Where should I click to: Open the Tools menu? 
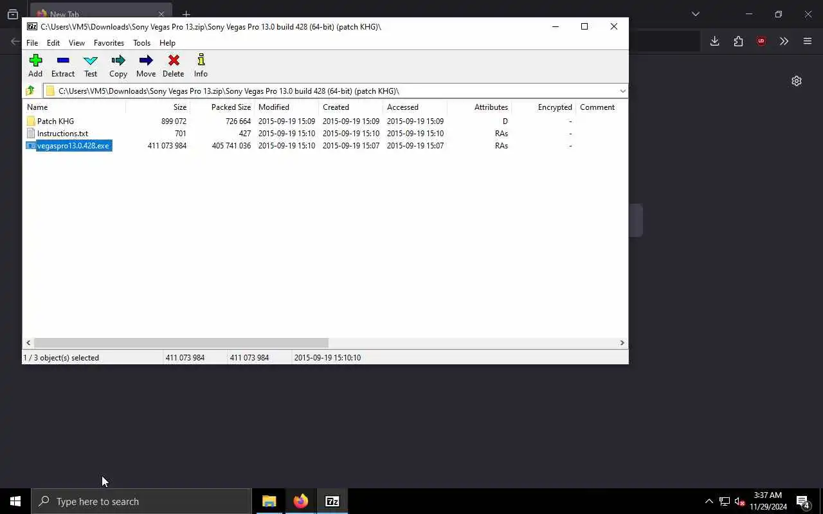[141, 43]
